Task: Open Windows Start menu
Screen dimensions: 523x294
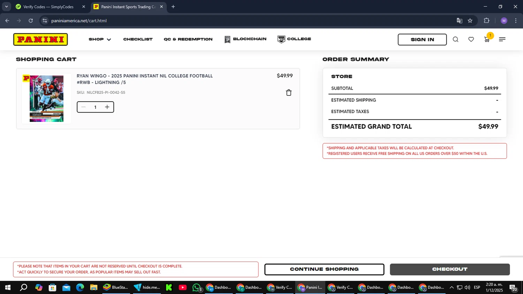Action: (x=7, y=287)
